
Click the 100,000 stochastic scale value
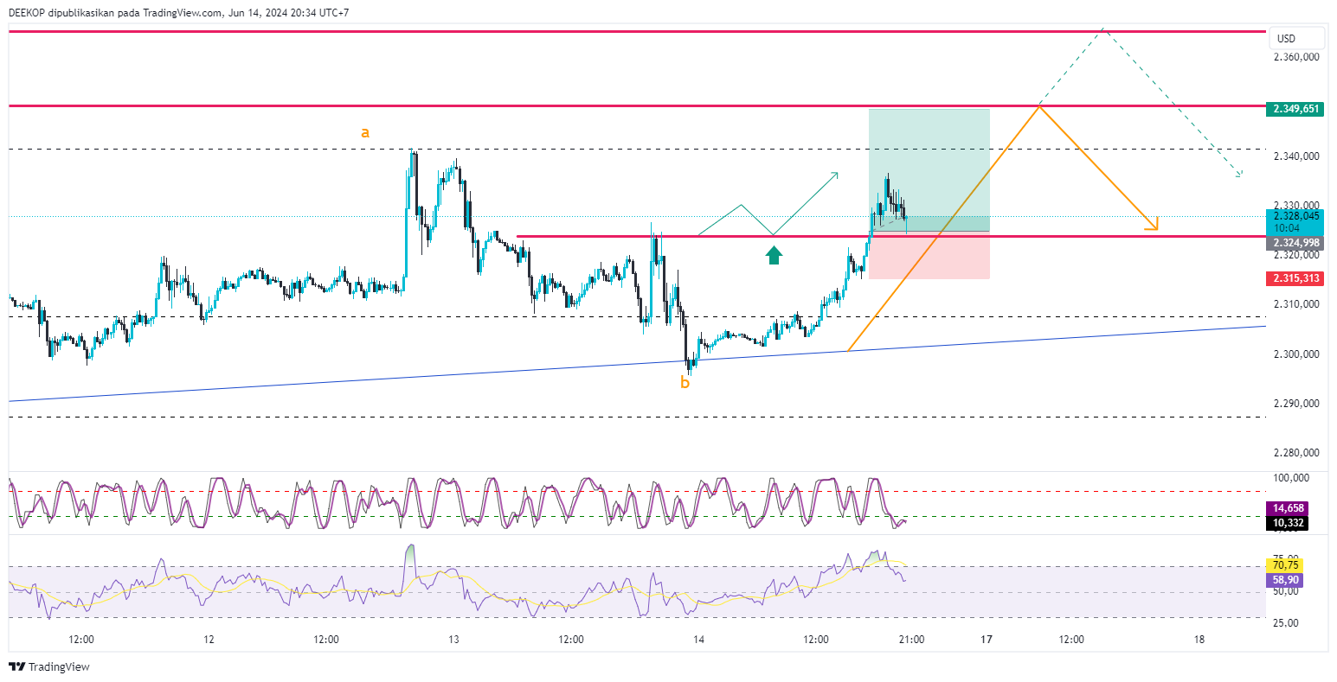click(x=1292, y=478)
